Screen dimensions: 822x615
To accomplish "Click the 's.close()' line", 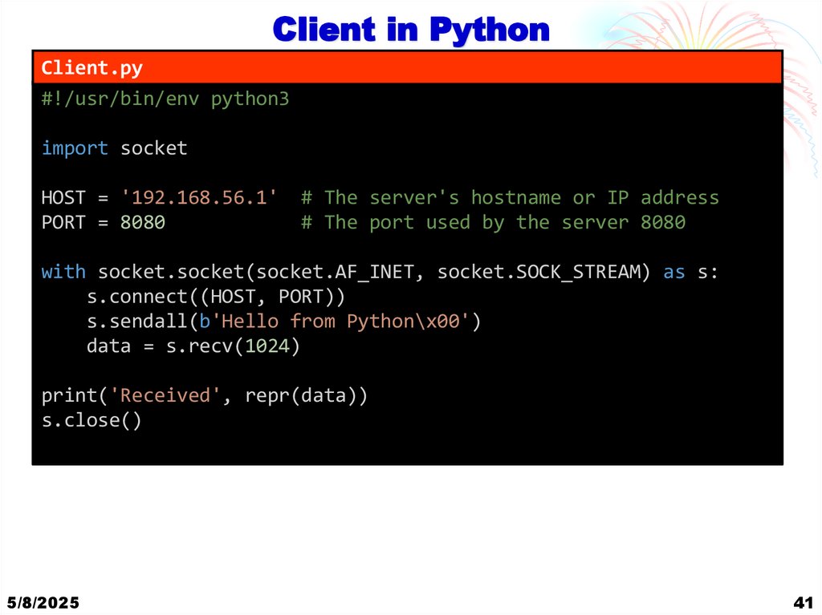I will pyautogui.click(x=92, y=420).
